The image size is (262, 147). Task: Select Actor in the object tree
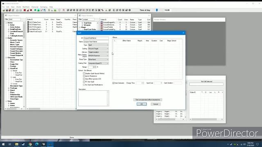[x=12, y=25]
